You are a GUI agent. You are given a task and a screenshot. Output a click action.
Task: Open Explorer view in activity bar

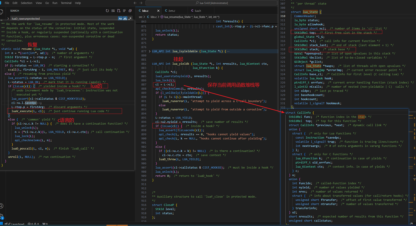click(2, 12)
